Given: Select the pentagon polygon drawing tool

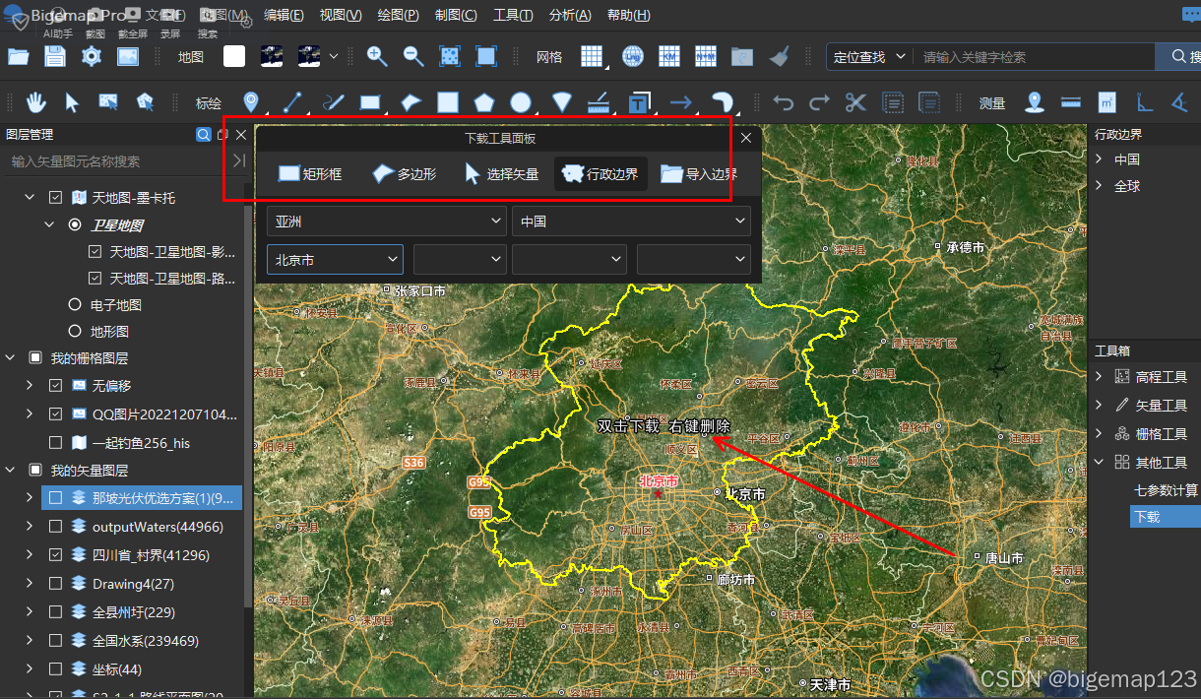Looking at the screenshot, I should point(483,101).
